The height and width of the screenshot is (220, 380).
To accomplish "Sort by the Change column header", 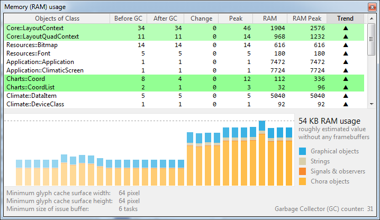I will (x=201, y=19).
